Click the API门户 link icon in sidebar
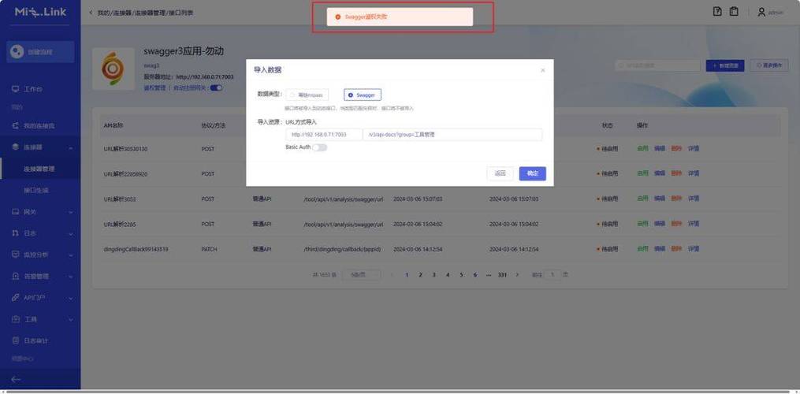 [x=15, y=298]
